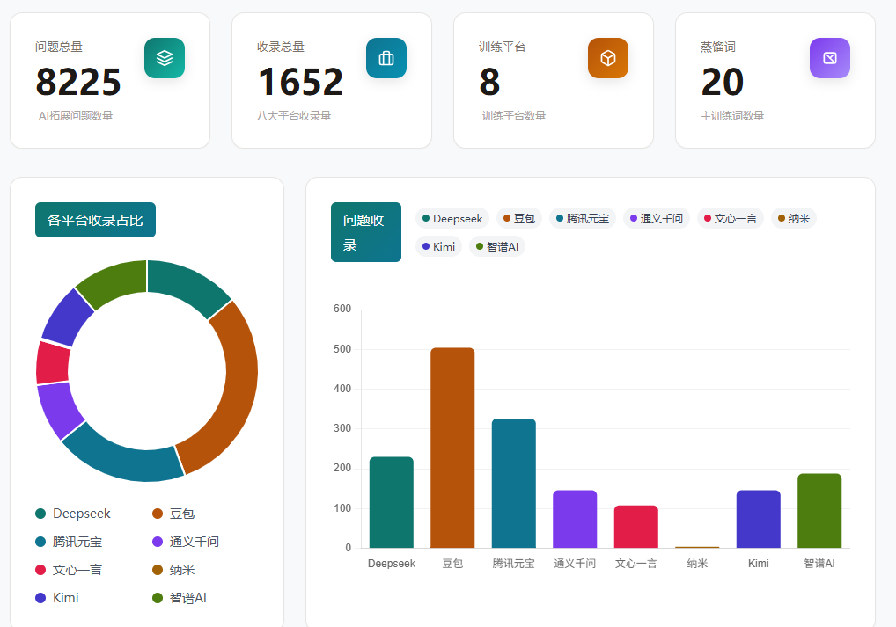Toggle 智谱AI in the donut chart legend
Screen dimensions: 896x627
[x=180, y=597]
